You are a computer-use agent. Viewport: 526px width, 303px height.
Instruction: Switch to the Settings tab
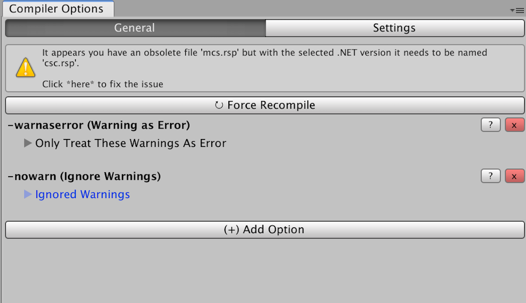[394, 28]
